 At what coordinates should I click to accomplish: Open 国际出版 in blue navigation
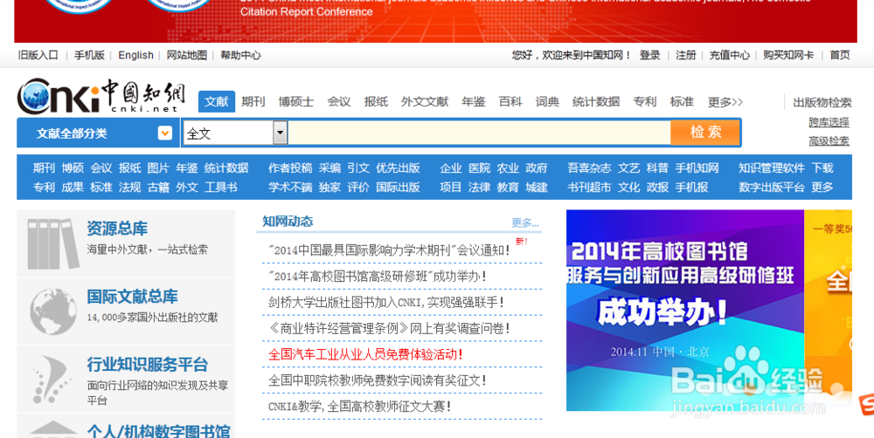point(398,188)
